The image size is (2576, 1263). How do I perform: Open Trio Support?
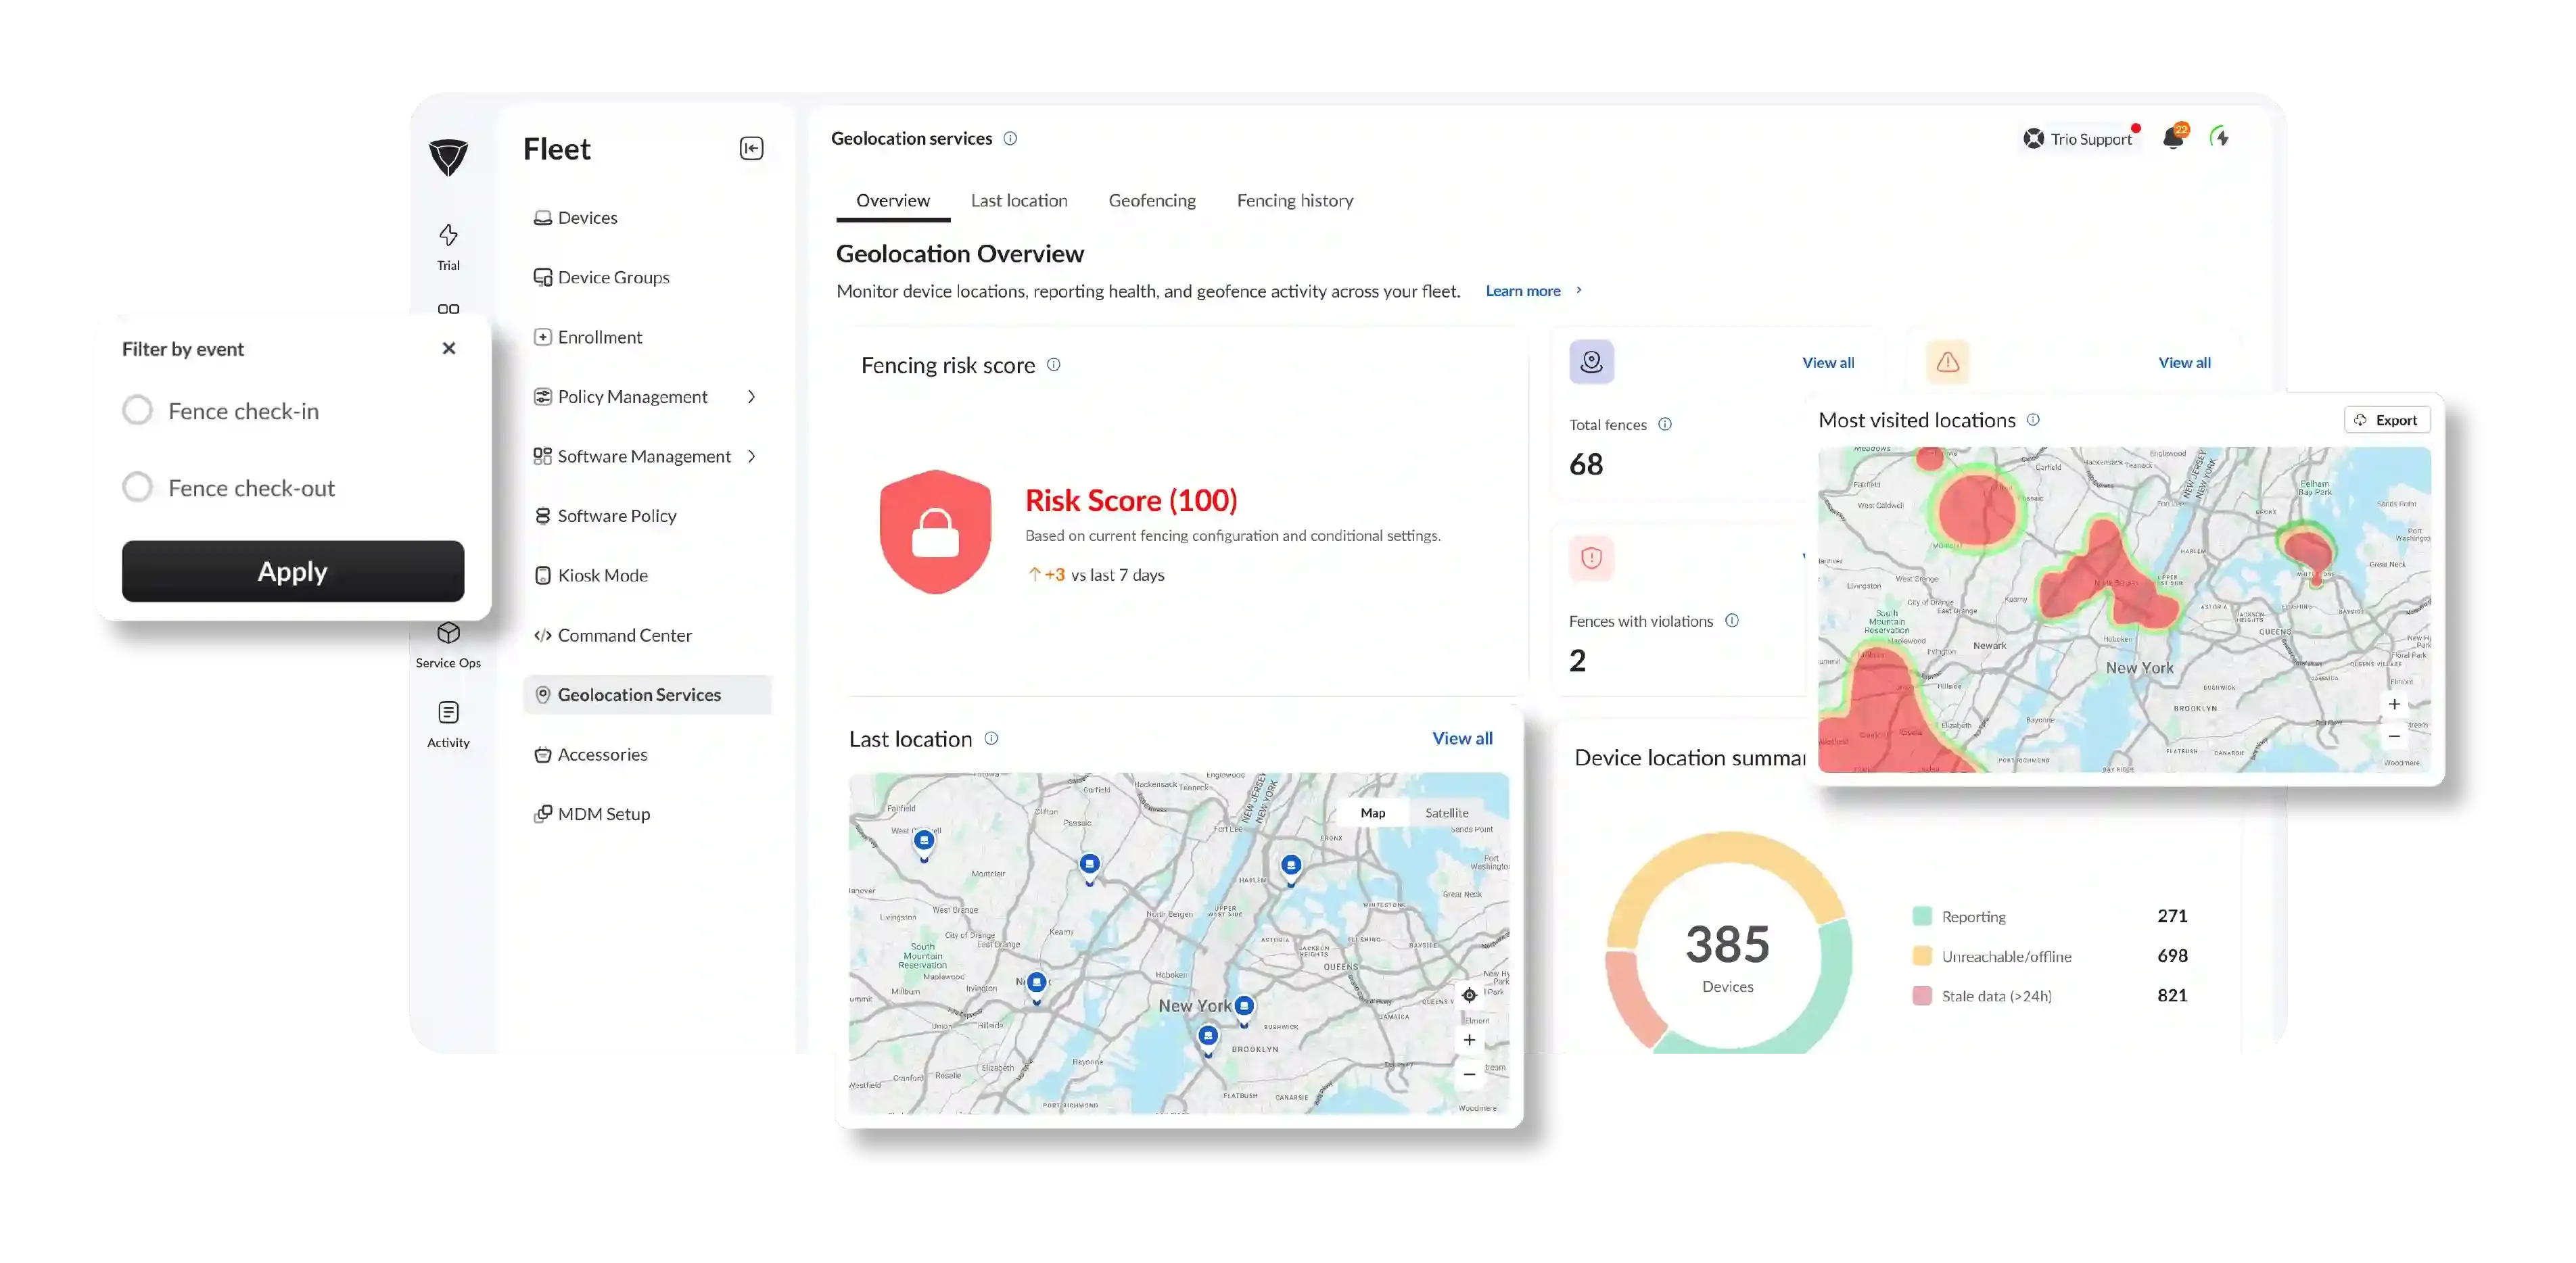coord(2080,139)
